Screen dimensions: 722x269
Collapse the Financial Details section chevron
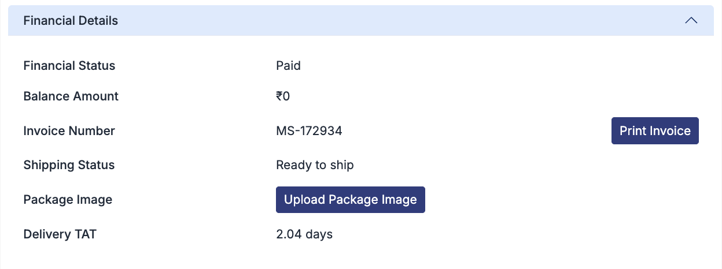point(691,21)
